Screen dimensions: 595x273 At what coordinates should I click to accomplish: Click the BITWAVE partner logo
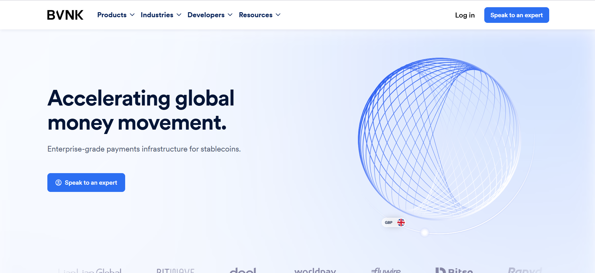point(176,270)
